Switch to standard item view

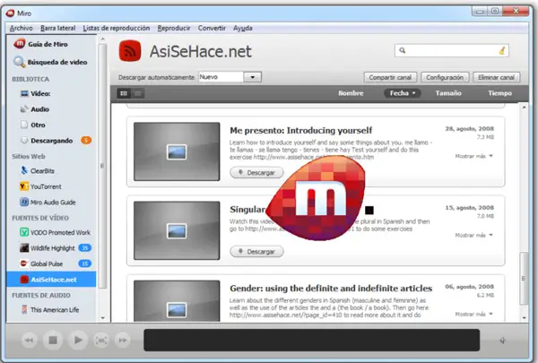point(124,93)
